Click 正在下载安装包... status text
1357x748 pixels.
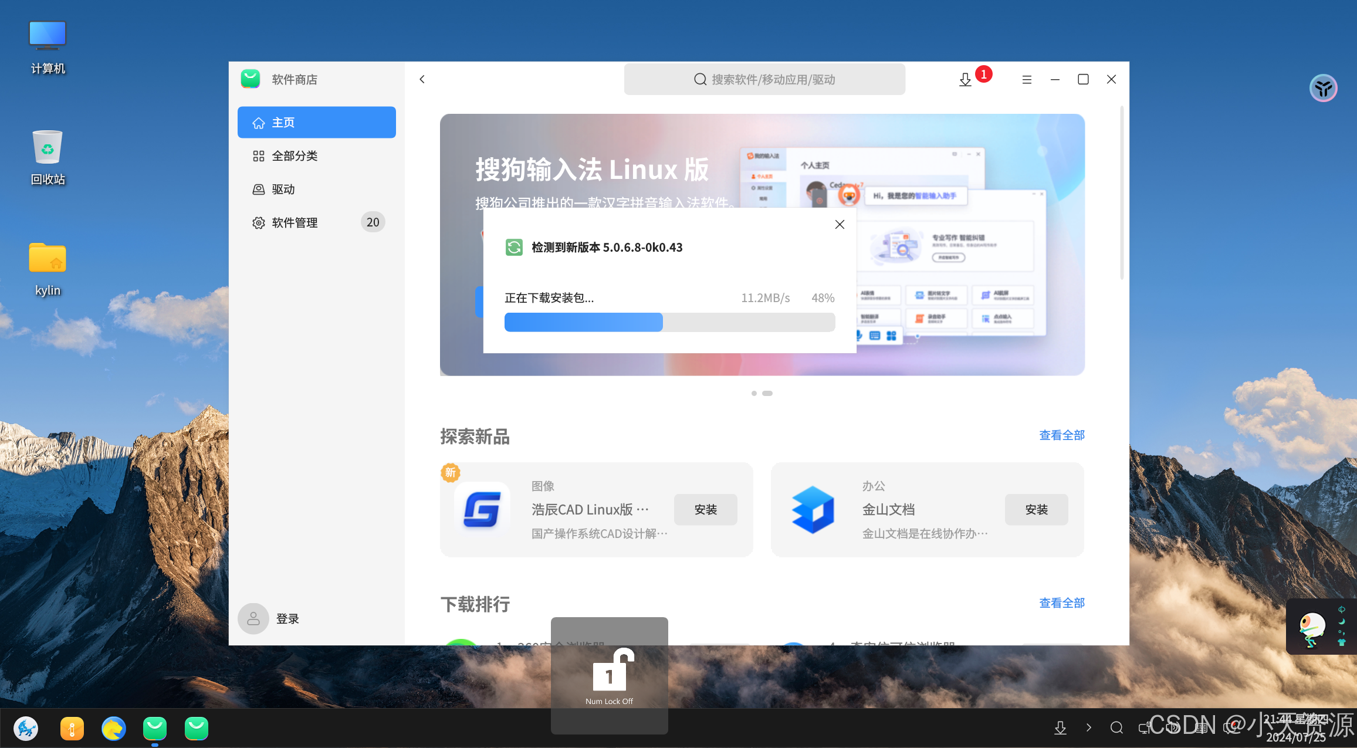pyautogui.click(x=549, y=298)
